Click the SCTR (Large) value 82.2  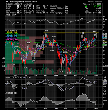click(x=67, y=13)
